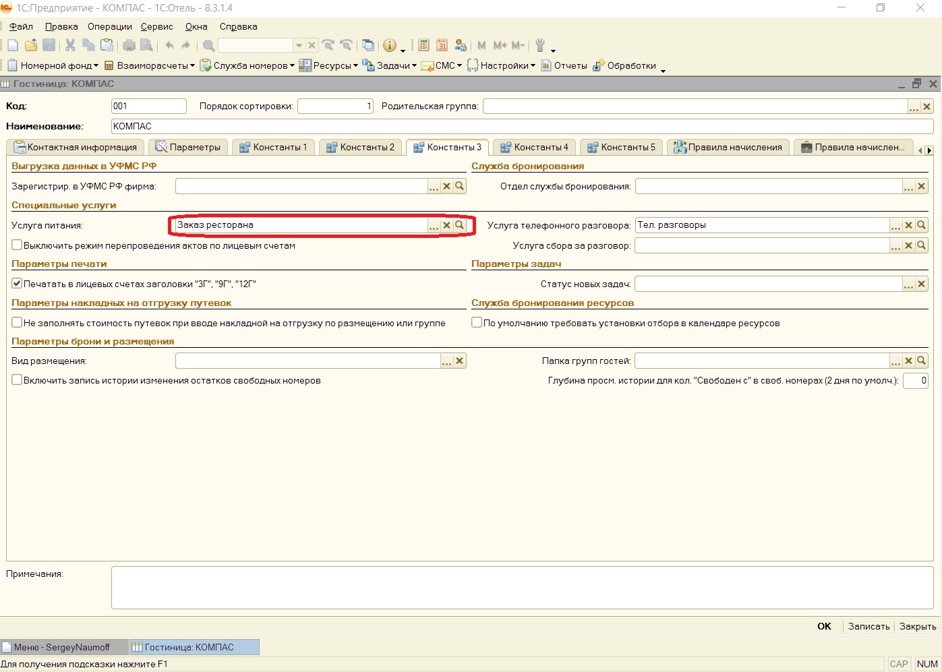942x672 pixels.
Task: Open the Help info icon
Action: coord(390,45)
